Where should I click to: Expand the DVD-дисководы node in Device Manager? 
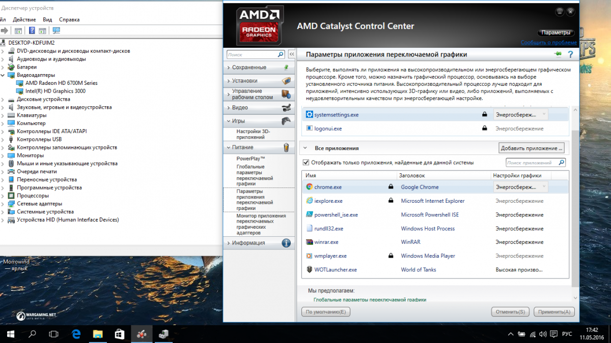click(x=3, y=51)
